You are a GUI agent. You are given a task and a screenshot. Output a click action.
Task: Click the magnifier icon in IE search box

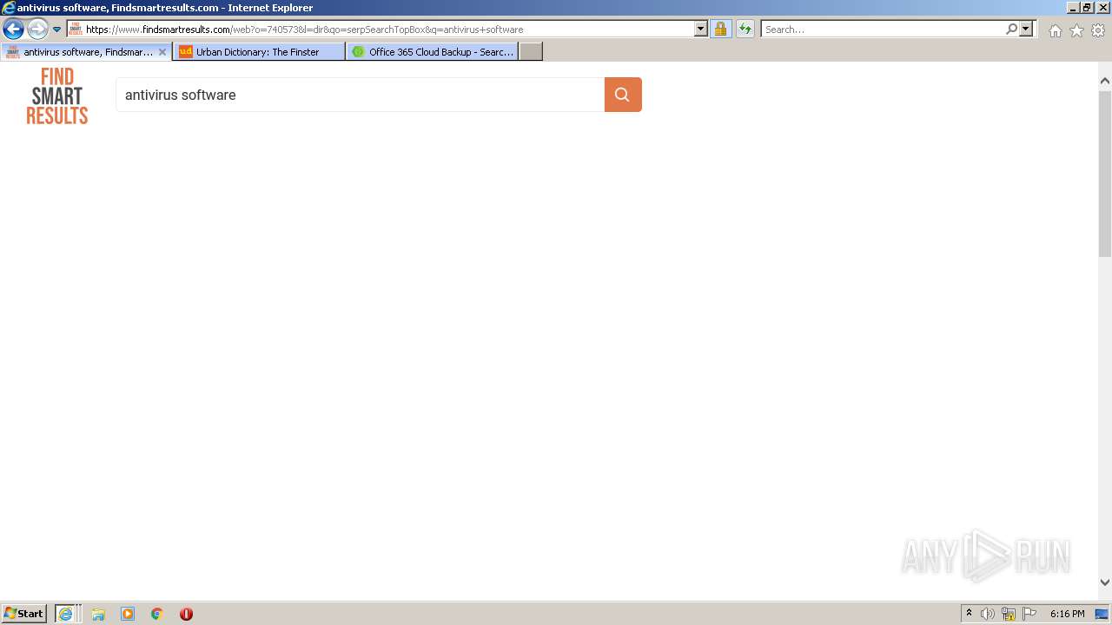click(x=1012, y=30)
